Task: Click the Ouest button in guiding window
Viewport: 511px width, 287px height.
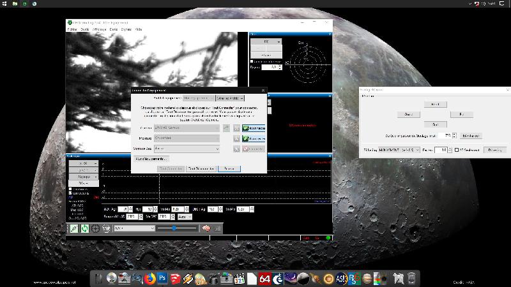Action: 408,114
